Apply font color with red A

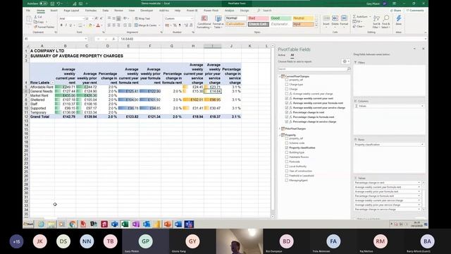click(98, 25)
